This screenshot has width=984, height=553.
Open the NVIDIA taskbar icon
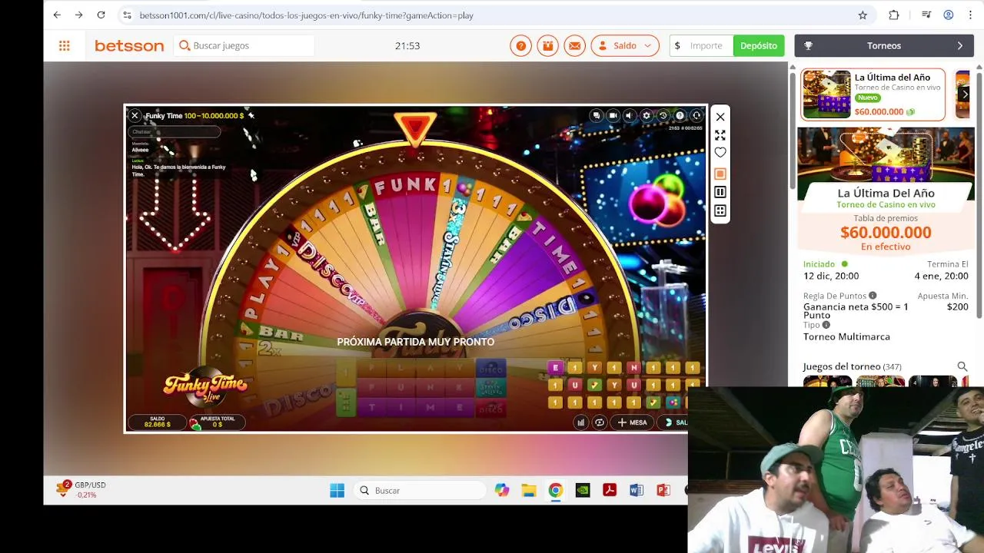[583, 490]
